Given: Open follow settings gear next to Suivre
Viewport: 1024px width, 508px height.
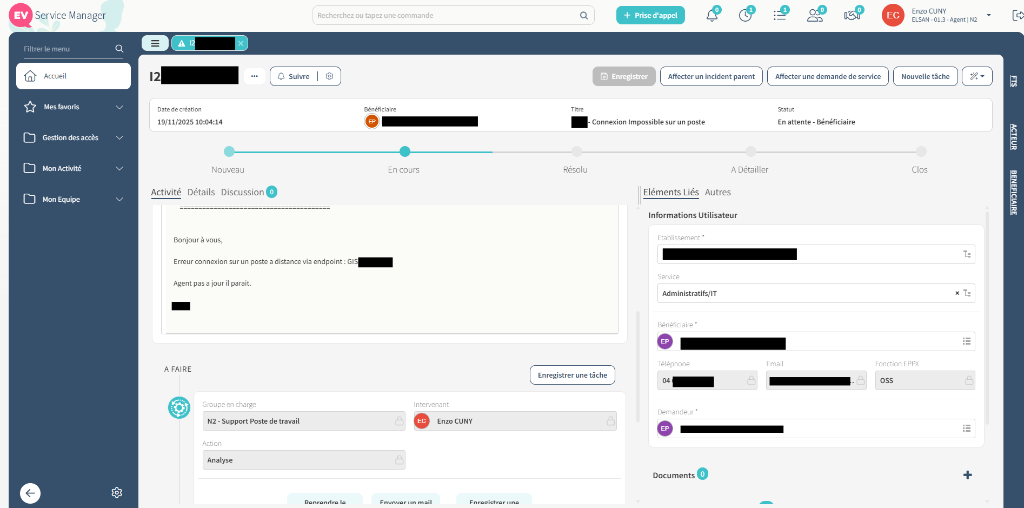Looking at the screenshot, I should click(x=329, y=76).
